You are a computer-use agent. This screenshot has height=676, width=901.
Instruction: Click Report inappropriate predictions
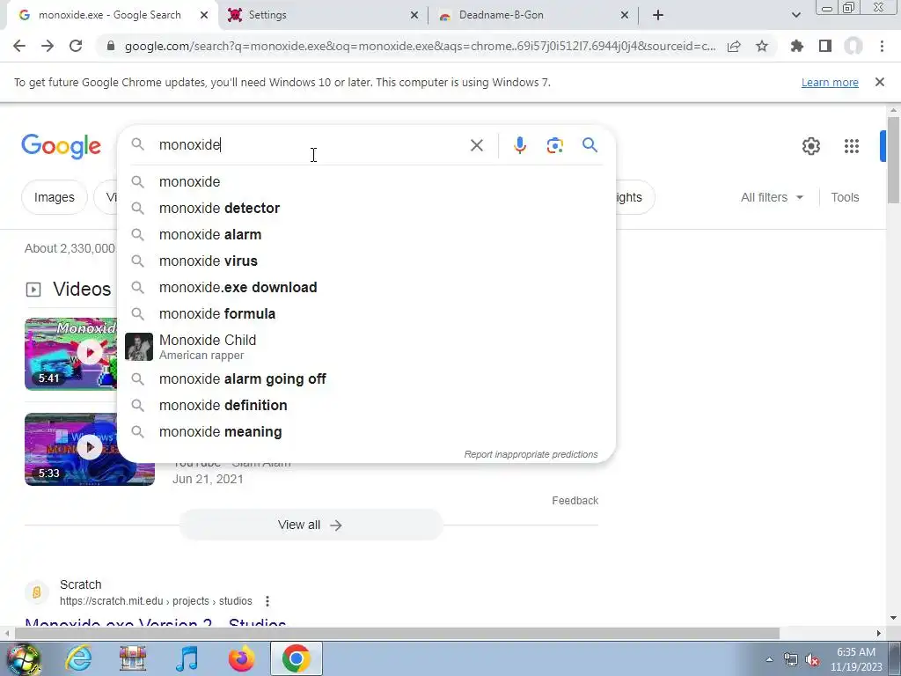click(531, 454)
